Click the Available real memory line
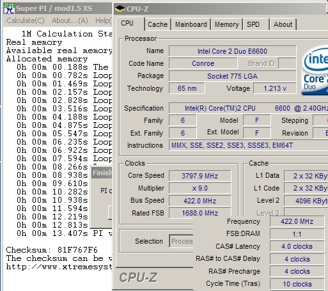Viewport: 328px width, 291px height. click(x=59, y=51)
